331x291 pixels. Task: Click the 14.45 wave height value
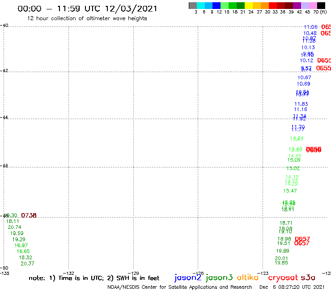coord(295,156)
